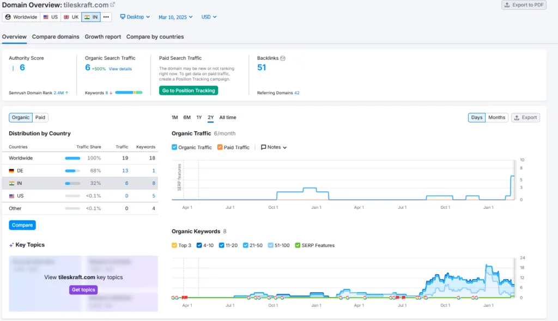Click DE traffic value 13
The height and width of the screenshot is (321, 558).
tap(125, 171)
